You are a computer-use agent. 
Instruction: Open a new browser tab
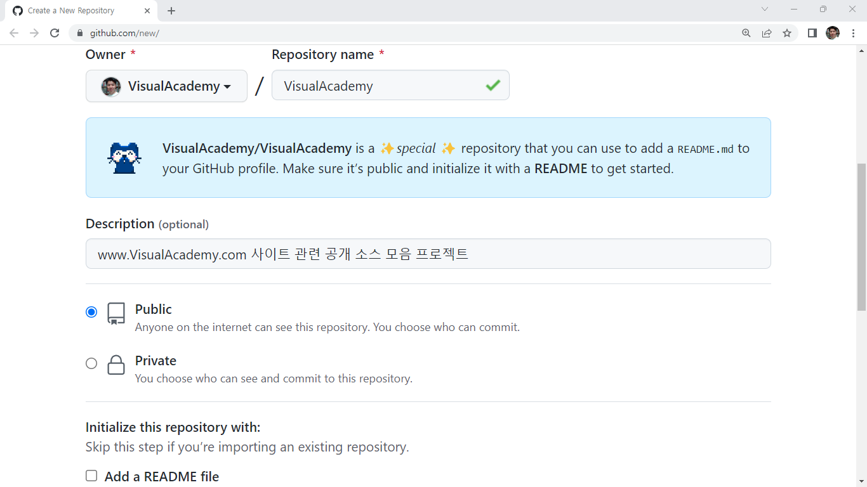[171, 11]
